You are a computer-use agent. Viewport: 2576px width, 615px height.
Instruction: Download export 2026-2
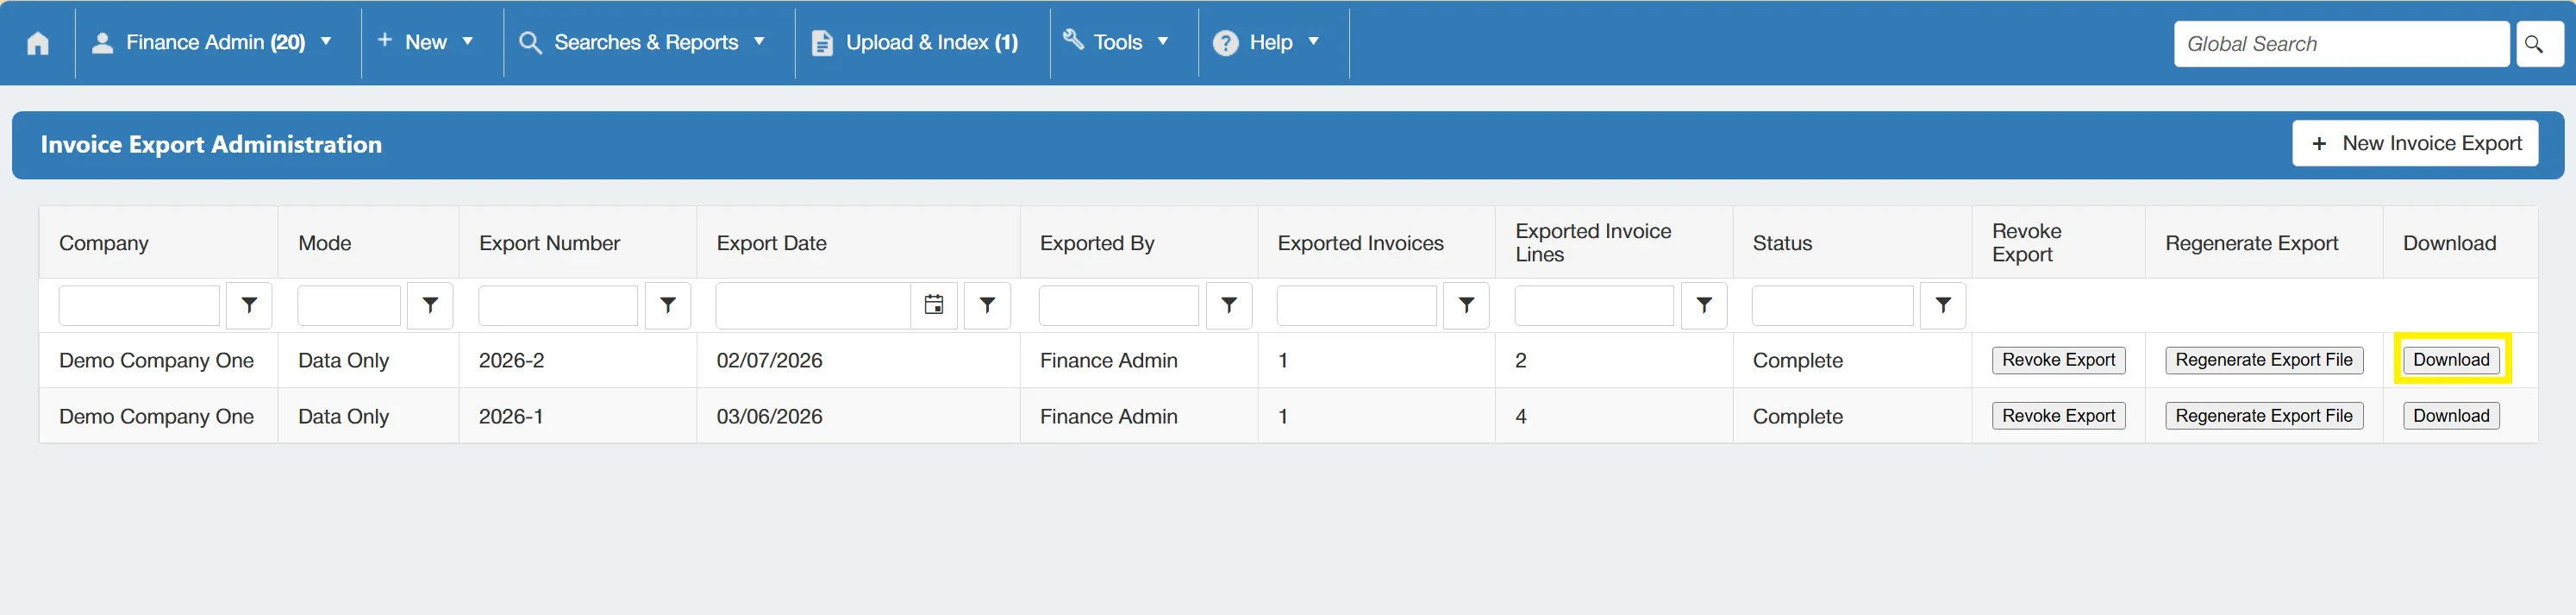2451,360
